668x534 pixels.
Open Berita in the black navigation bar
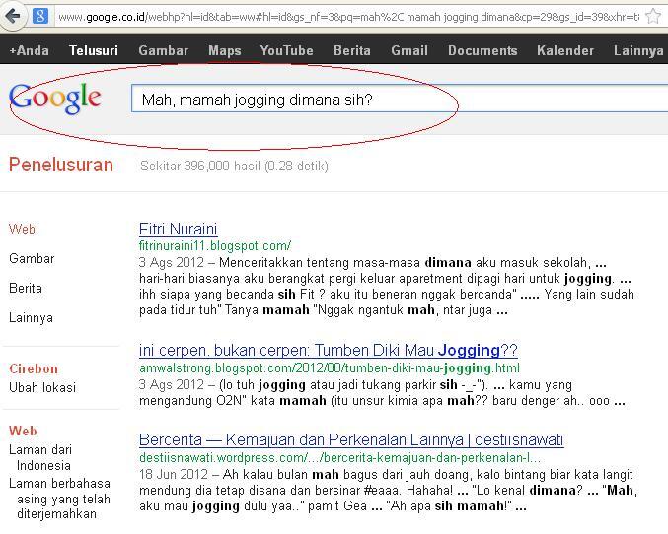352,50
